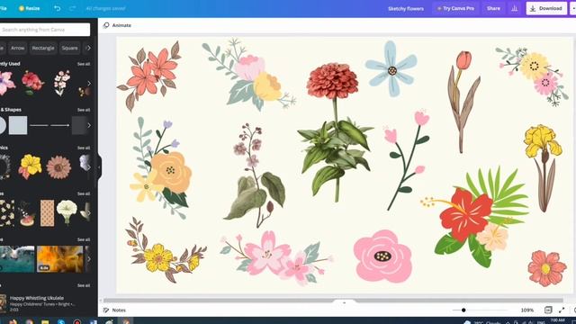This screenshot has width=576, height=324.
Task: Collapse the side panel with its handle
Action: 99,167
